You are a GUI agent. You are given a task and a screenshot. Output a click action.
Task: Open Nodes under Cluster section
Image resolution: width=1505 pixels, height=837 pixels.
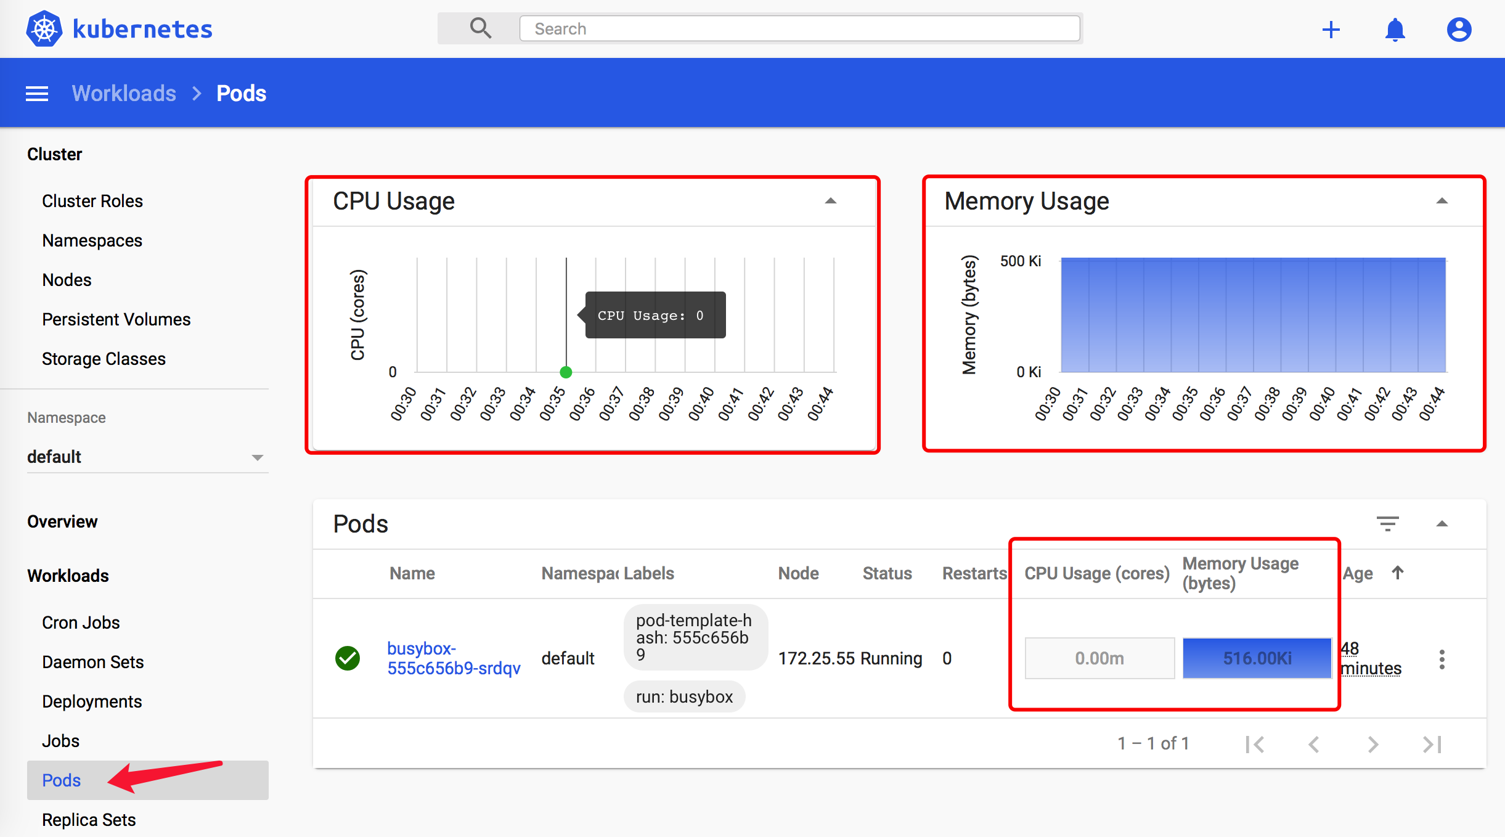point(67,280)
